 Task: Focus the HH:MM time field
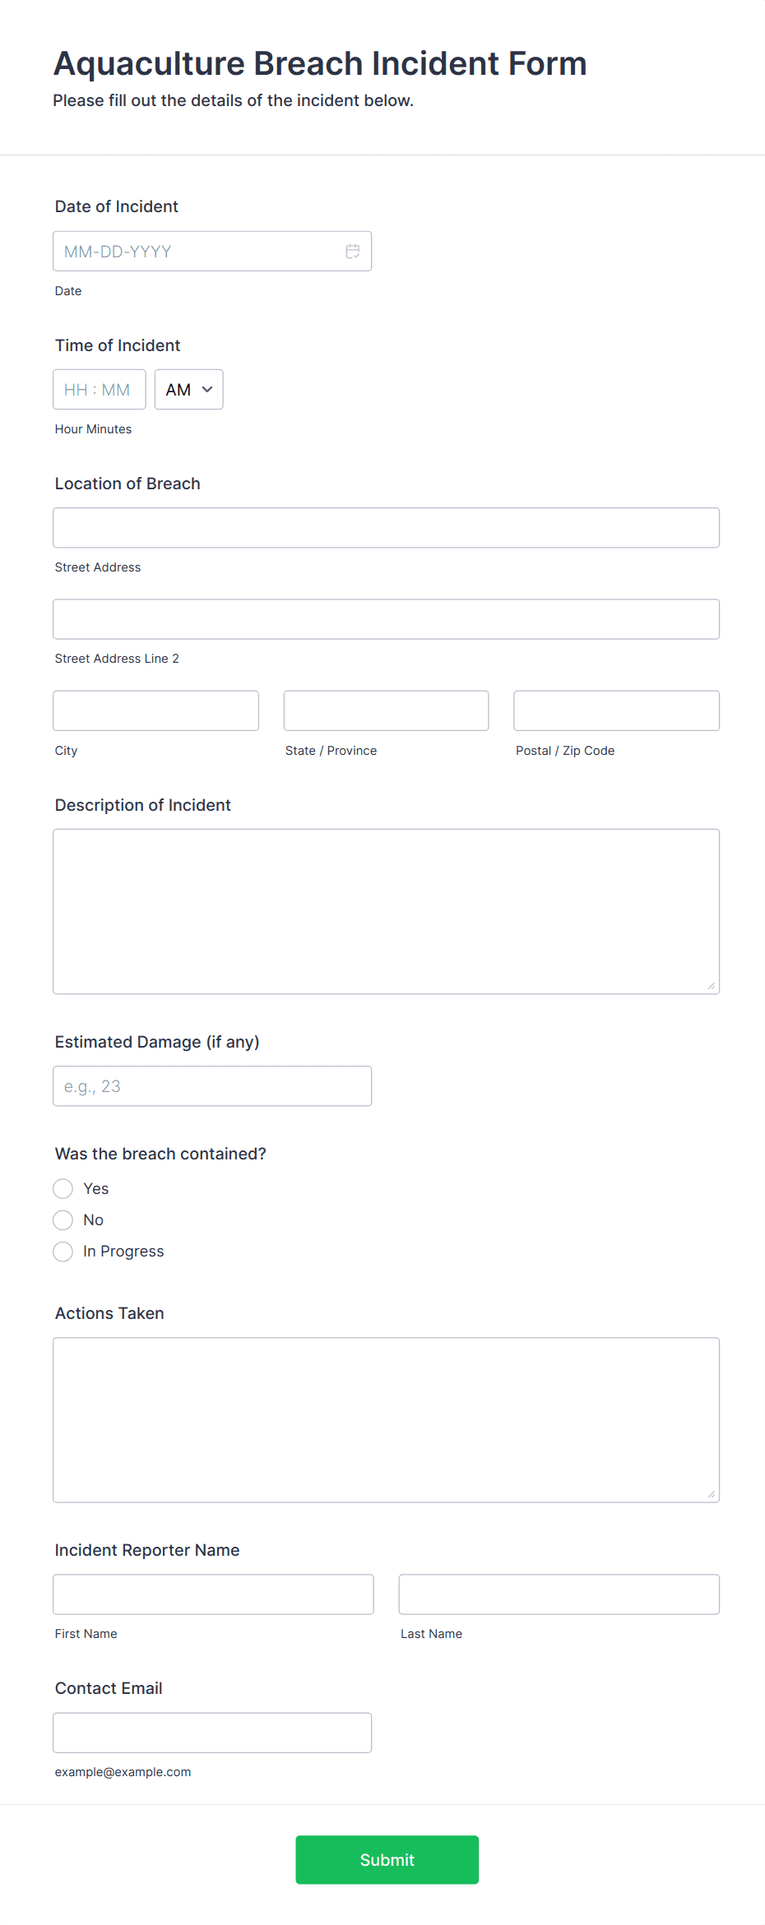tap(99, 389)
